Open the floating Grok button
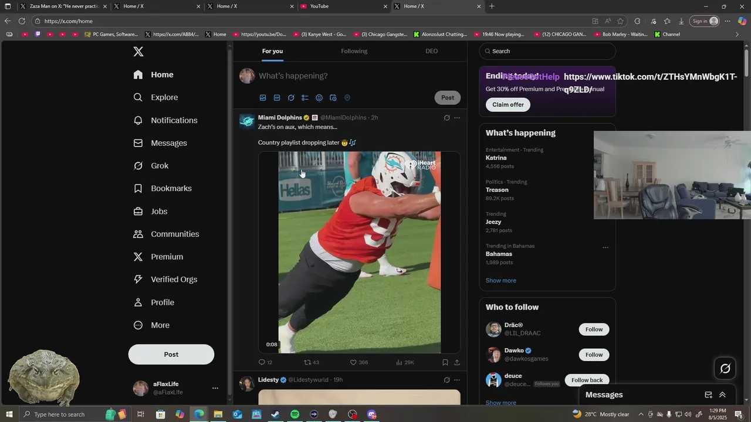The height and width of the screenshot is (422, 751). (x=725, y=368)
